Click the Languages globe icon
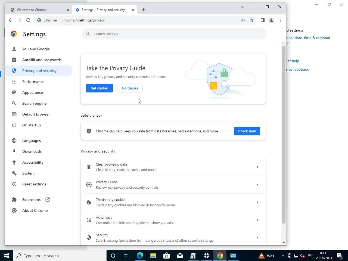The width and height of the screenshot is (348, 261). point(14,141)
